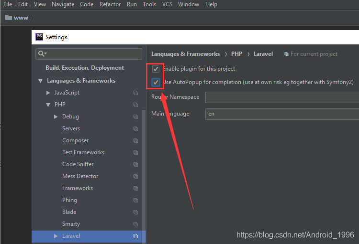Click project-level icon next to Frameworks
The width and height of the screenshot is (359, 244).
point(136,188)
